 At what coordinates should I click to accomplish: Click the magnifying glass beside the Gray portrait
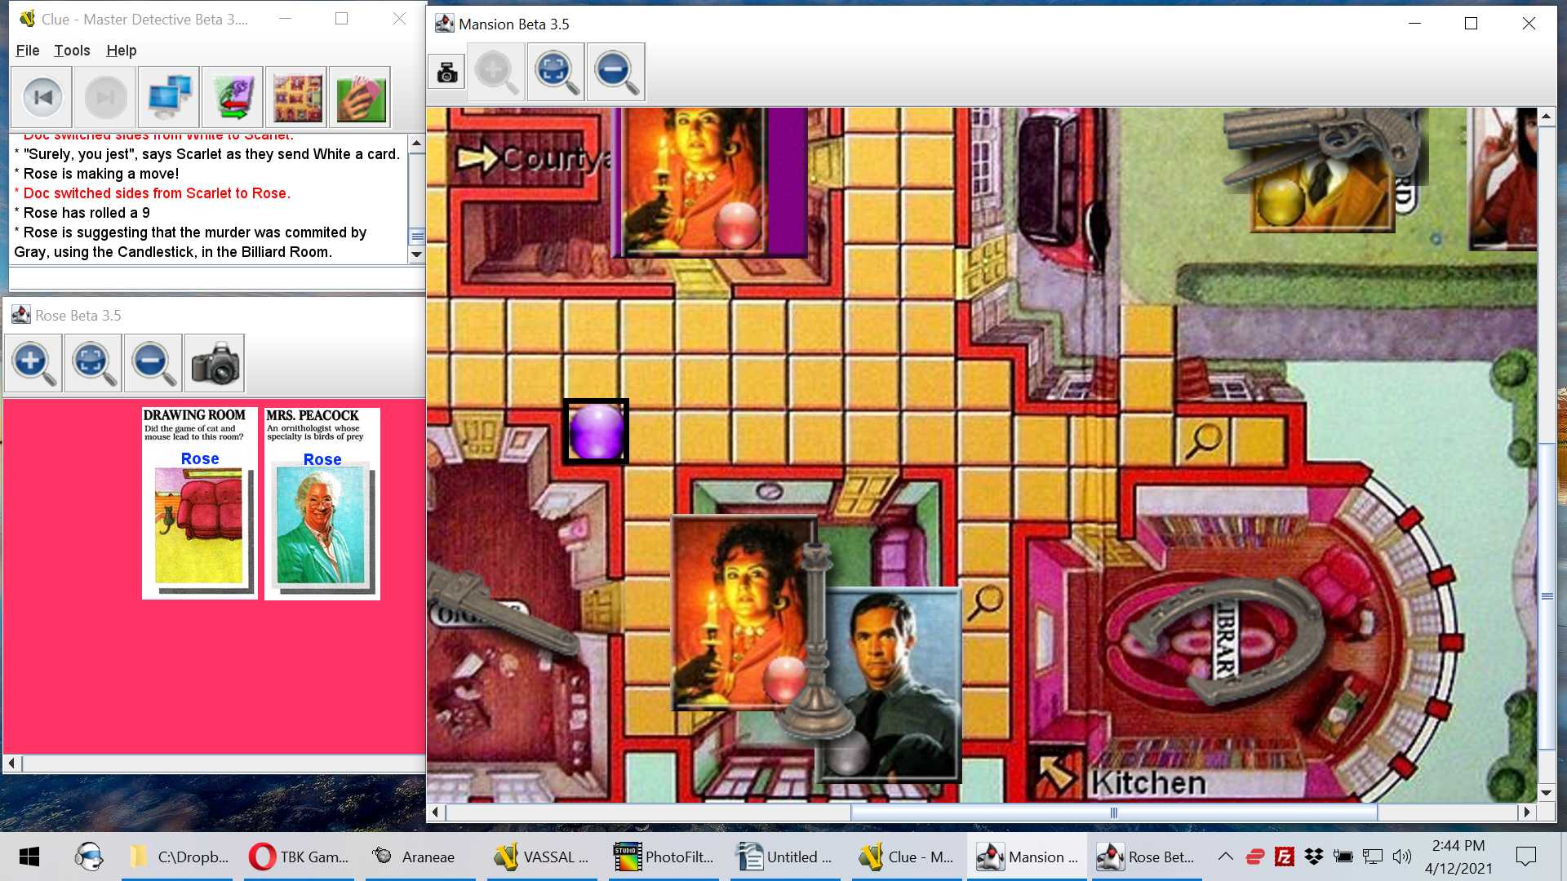985,604
